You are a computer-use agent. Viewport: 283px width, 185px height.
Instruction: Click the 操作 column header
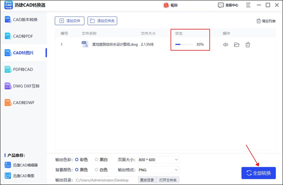point(226,33)
